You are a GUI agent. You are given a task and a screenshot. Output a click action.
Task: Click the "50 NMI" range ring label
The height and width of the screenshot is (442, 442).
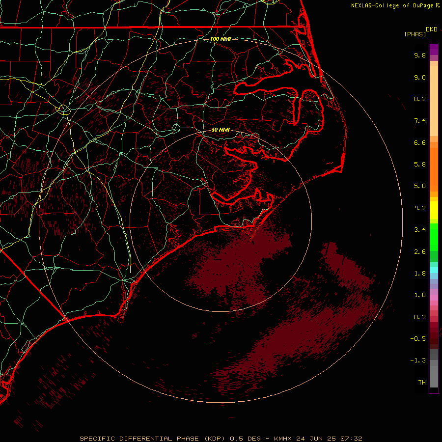pos(221,130)
